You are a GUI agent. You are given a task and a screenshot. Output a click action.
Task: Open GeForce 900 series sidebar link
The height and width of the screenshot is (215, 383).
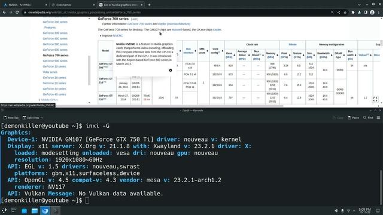click(55, 61)
